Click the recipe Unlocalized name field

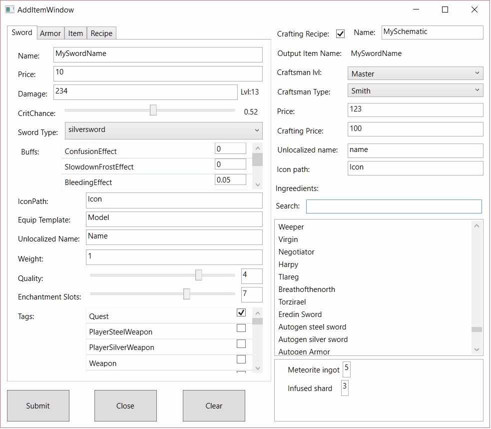tap(415, 150)
